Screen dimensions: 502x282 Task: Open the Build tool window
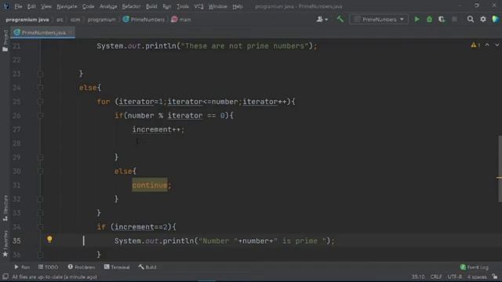[x=147, y=267]
